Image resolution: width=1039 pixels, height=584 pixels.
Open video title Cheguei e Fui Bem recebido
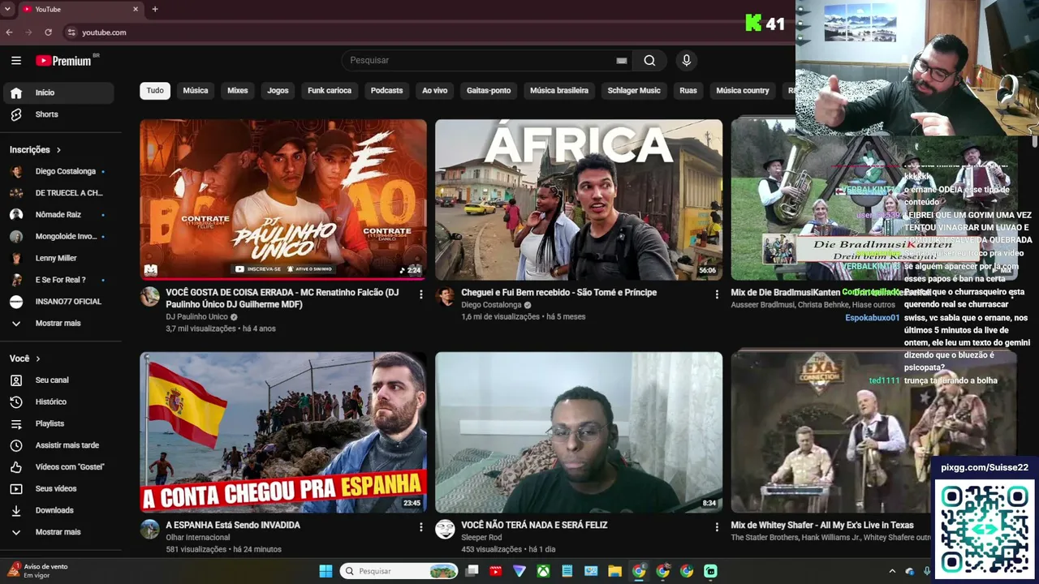point(559,293)
